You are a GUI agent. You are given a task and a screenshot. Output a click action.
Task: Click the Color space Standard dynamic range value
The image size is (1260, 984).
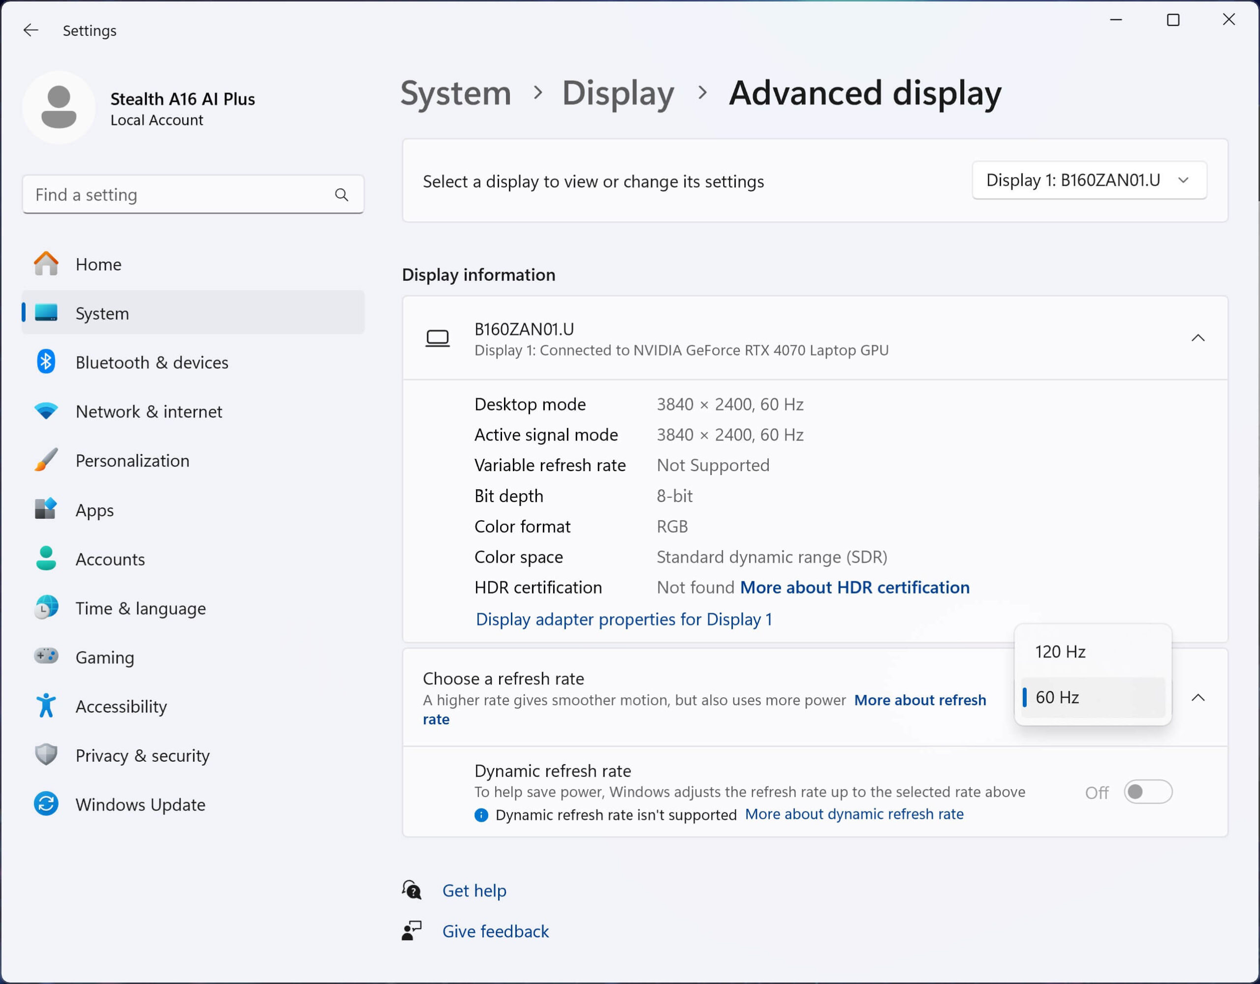(772, 557)
